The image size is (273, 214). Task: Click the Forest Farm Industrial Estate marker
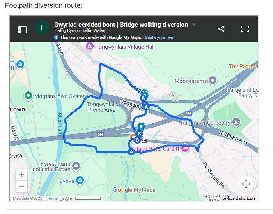click(76, 166)
